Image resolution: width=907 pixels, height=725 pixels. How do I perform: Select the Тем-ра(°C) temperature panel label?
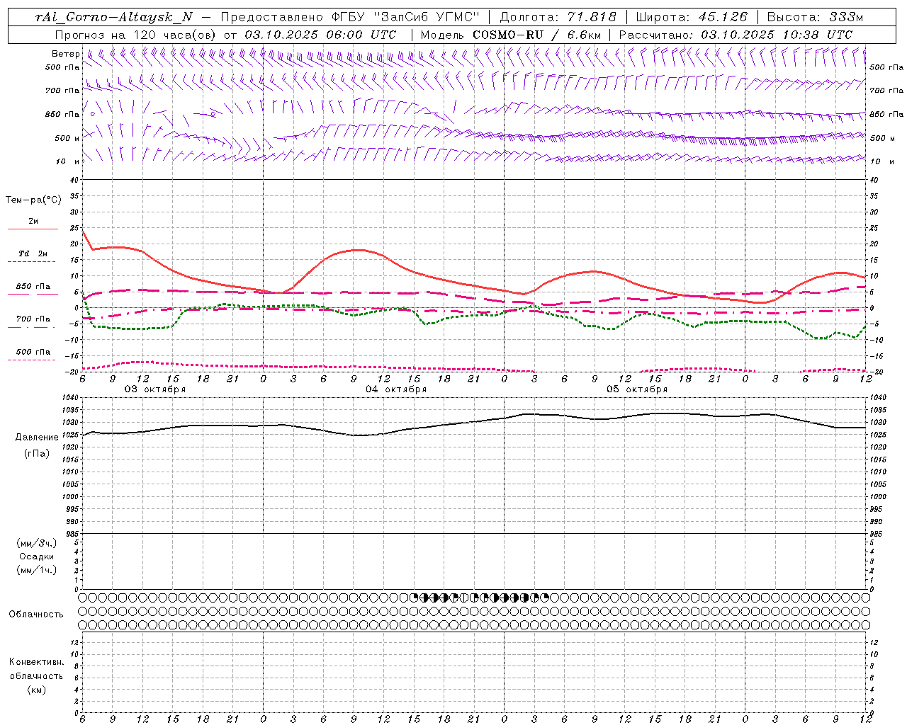pyautogui.click(x=33, y=200)
